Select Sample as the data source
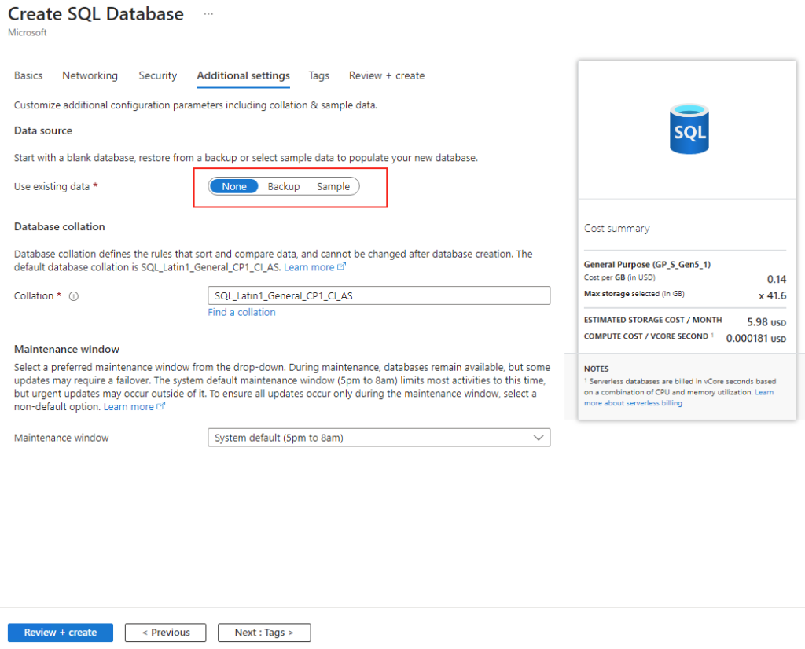805x649 pixels. point(333,187)
